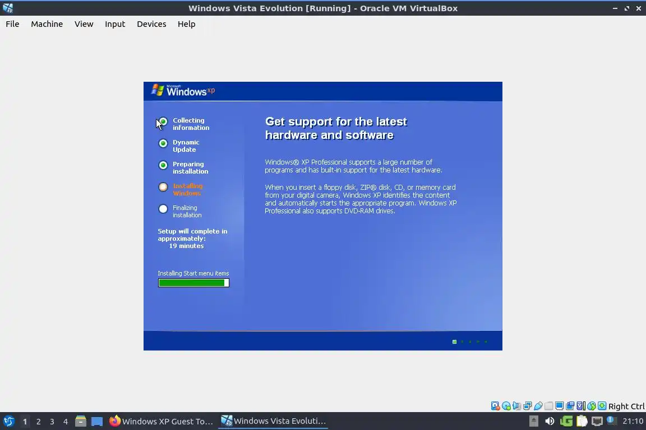Click the Finalizing installation step bullet
The image size is (646, 430).
163,209
